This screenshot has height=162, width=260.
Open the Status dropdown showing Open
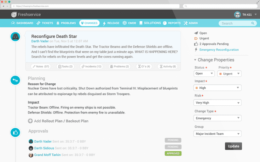pyautogui.click(x=204, y=74)
